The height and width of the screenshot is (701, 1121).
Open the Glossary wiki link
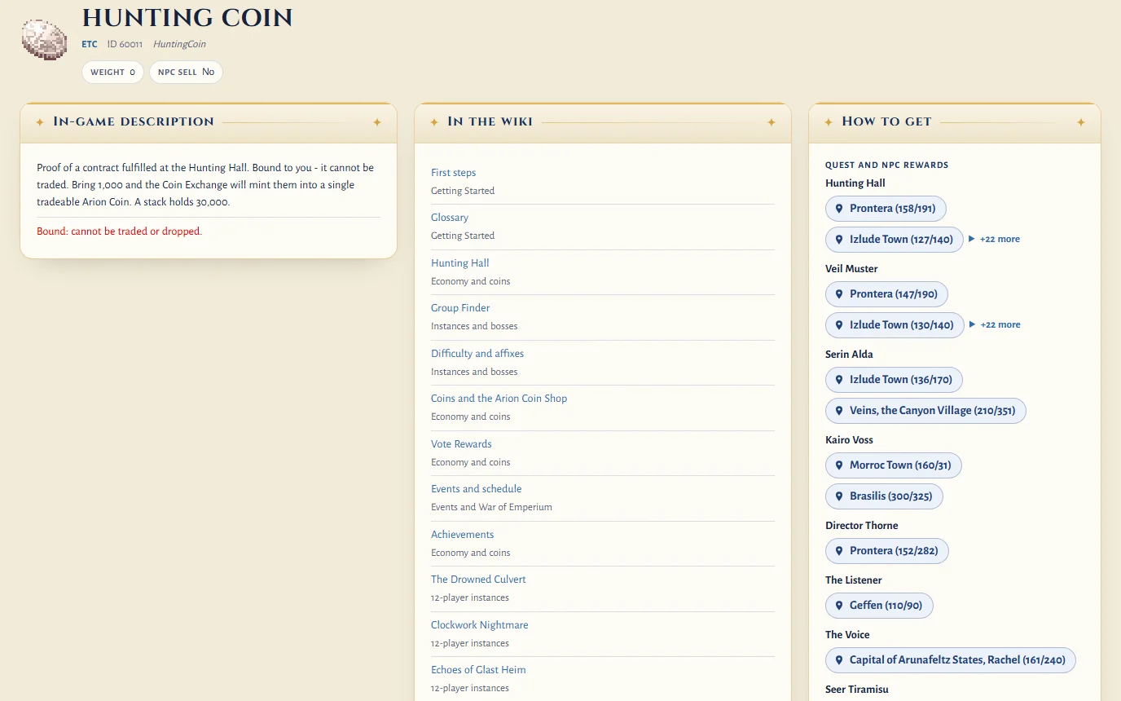(450, 218)
